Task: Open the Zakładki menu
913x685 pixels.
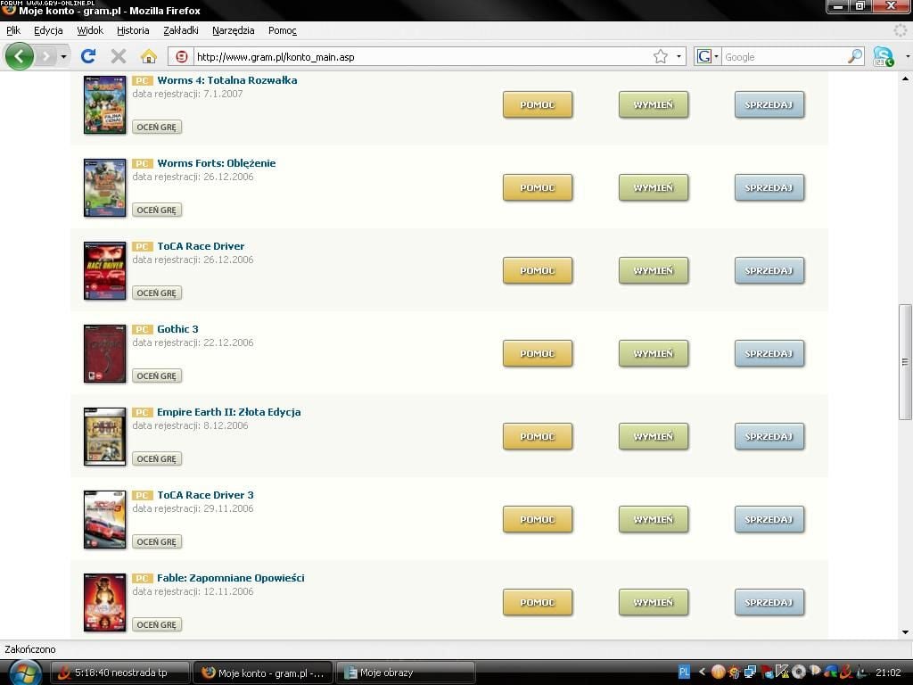Action: 181,30
